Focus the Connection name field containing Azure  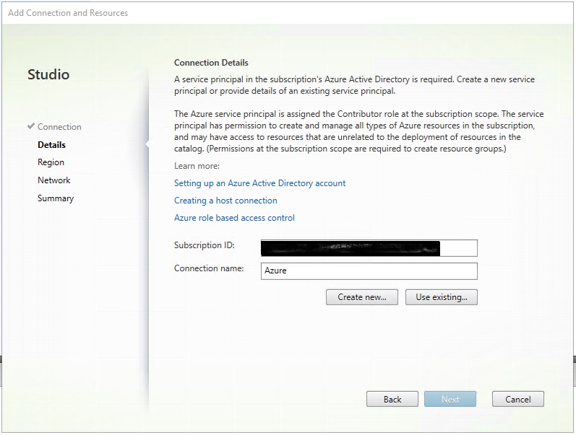click(x=369, y=271)
